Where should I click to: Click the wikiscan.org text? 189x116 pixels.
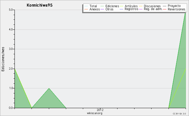(94, 113)
